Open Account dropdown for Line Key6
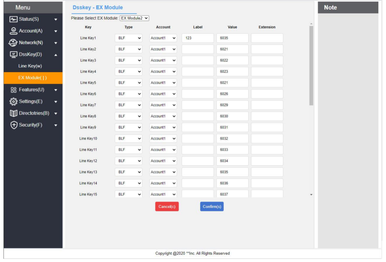 pos(163,94)
